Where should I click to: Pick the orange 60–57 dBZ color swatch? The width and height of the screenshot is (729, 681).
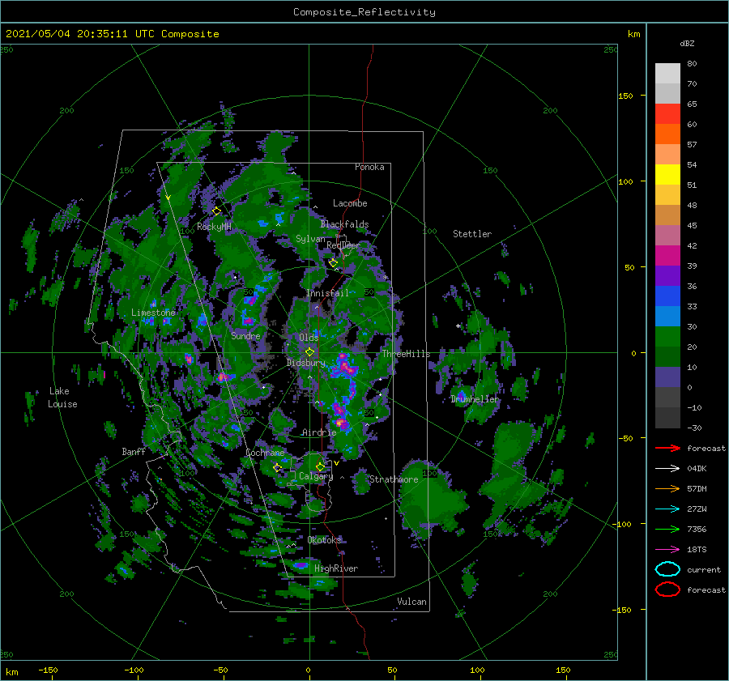click(x=667, y=134)
